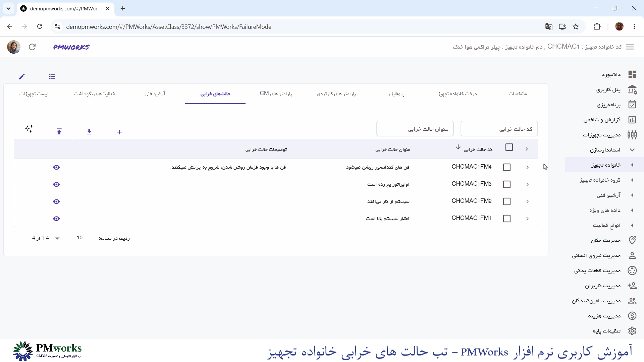View CHCMAC1FM4 details with eye icon
The image size is (644, 362).
56,167
